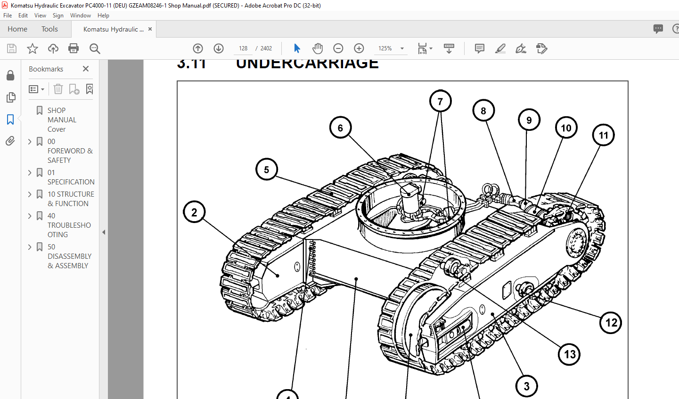679x399 pixels.
Task: Toggle the Bookmarks panel icon
Action: (x=10, y=120)
